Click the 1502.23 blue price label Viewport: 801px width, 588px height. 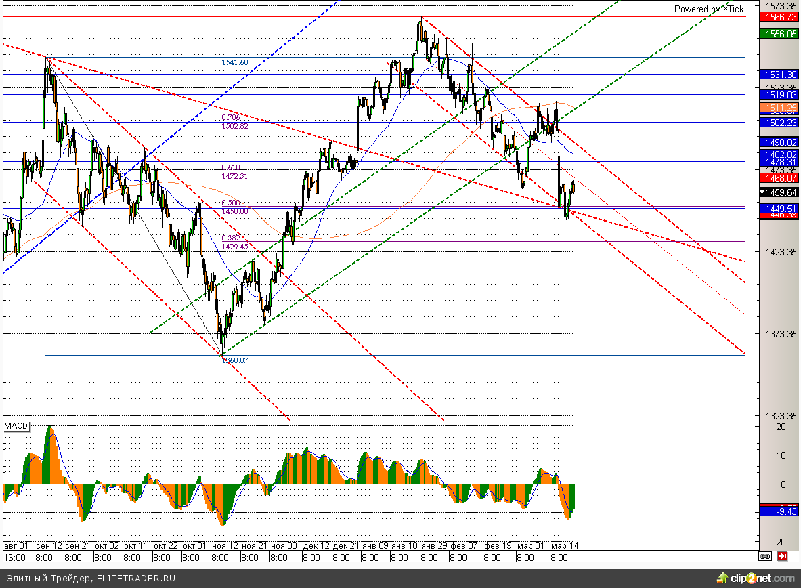[779, 122]
